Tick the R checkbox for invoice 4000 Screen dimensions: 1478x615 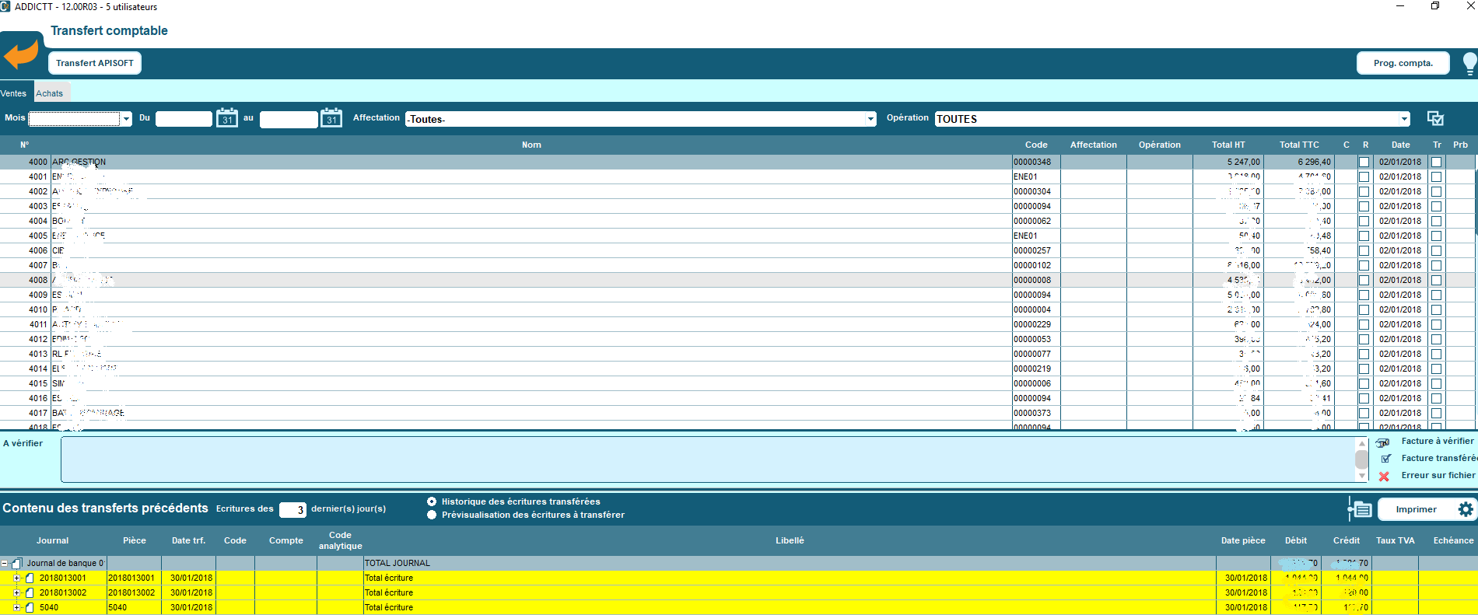coord(1364,162)
